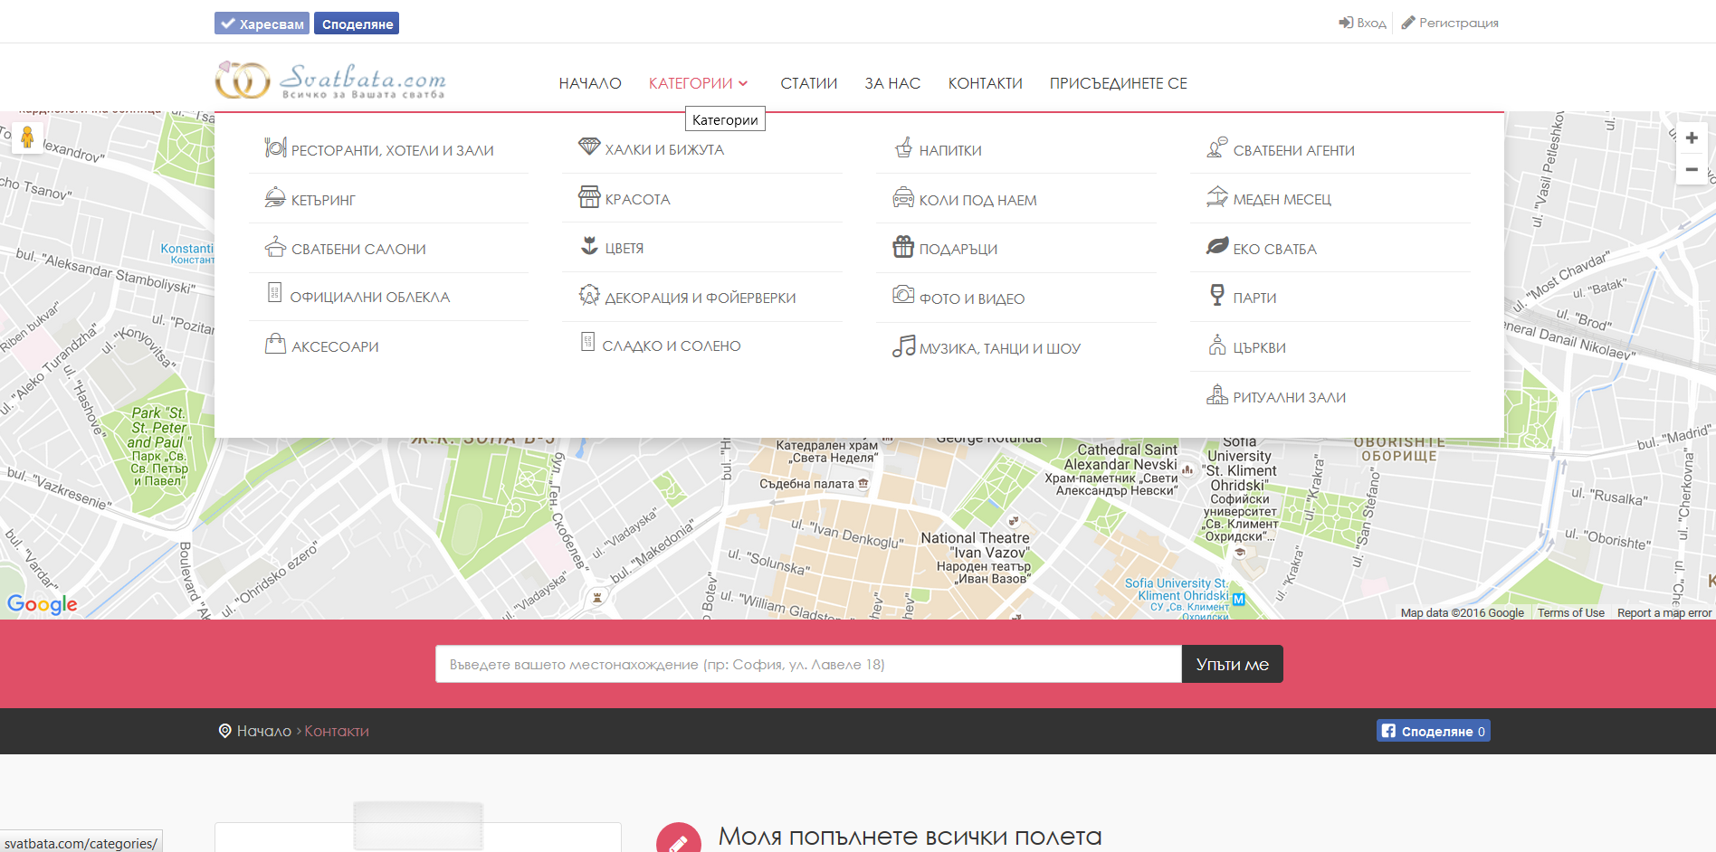Click the Контакти breadcrumb link
This screenshot has width=1716, height=852.
pos(337,731)
